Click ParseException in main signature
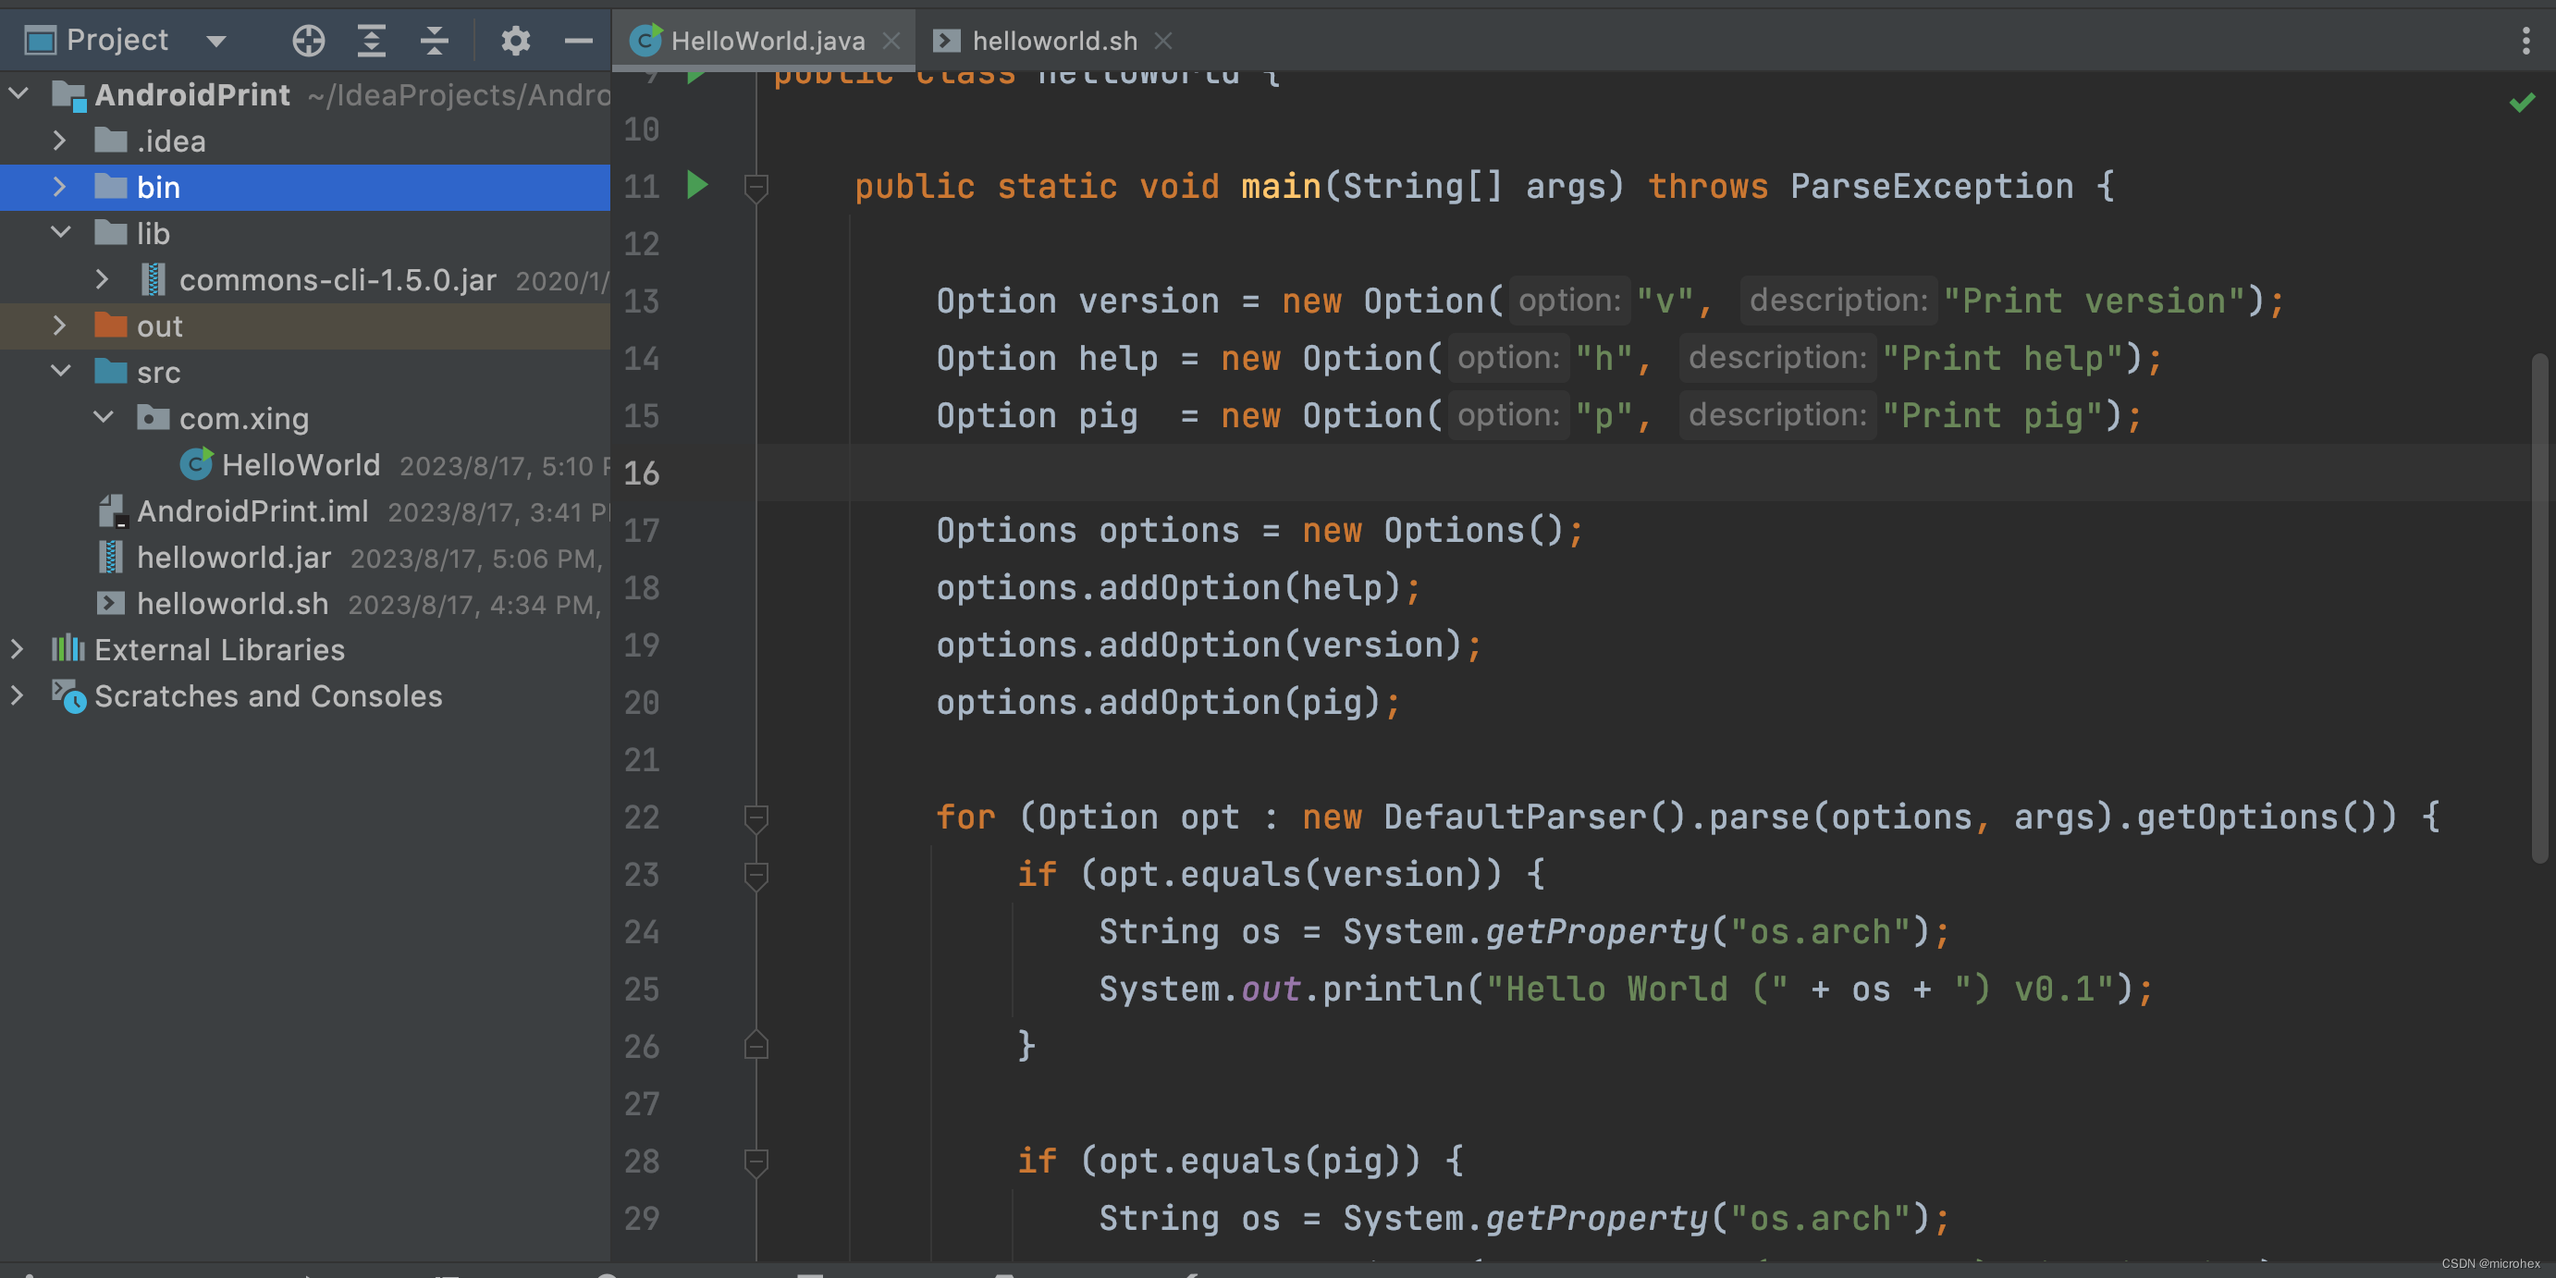2556x1278 pixels. click(x=1931, y=186)
